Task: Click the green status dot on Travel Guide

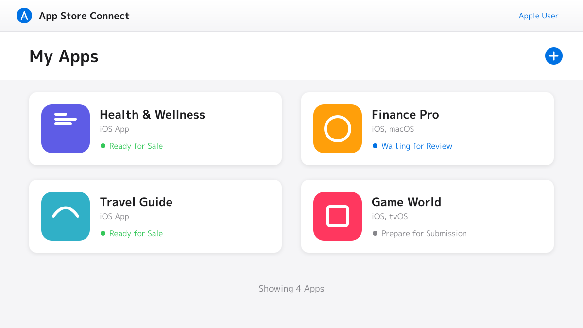Action: pyautogui.click(x=103, y=233)
